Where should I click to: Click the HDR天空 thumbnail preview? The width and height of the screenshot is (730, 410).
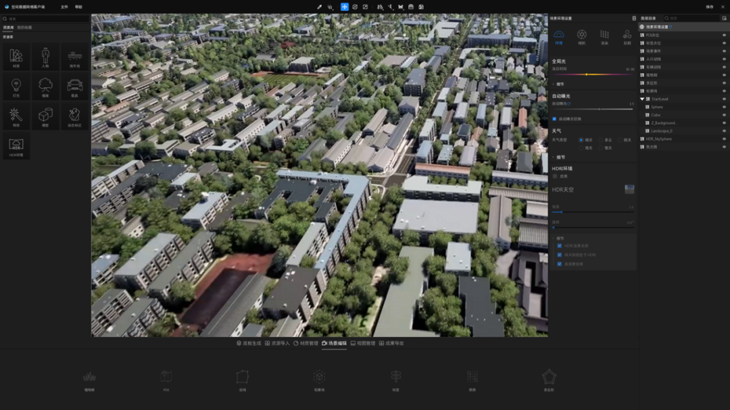[x=629, y=190]
